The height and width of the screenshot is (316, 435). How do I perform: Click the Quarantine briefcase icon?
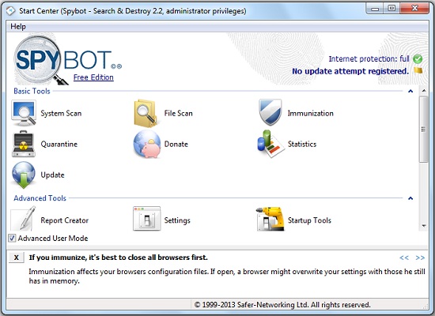coord(24,144)
